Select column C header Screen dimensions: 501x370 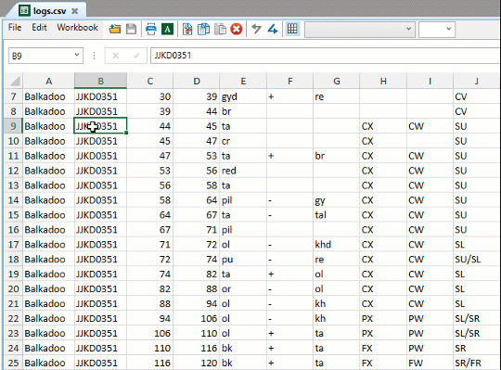pos(150,81)
